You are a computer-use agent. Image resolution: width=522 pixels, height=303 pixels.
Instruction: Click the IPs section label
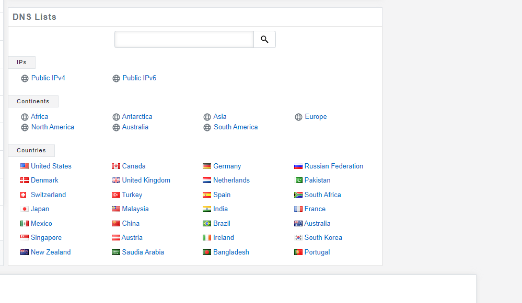[x=21, y=63]
